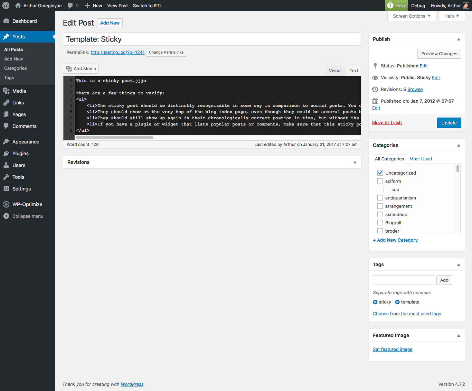Click in the tags input field
Viewport: 472px width, 391px height.
coord(404,280)
